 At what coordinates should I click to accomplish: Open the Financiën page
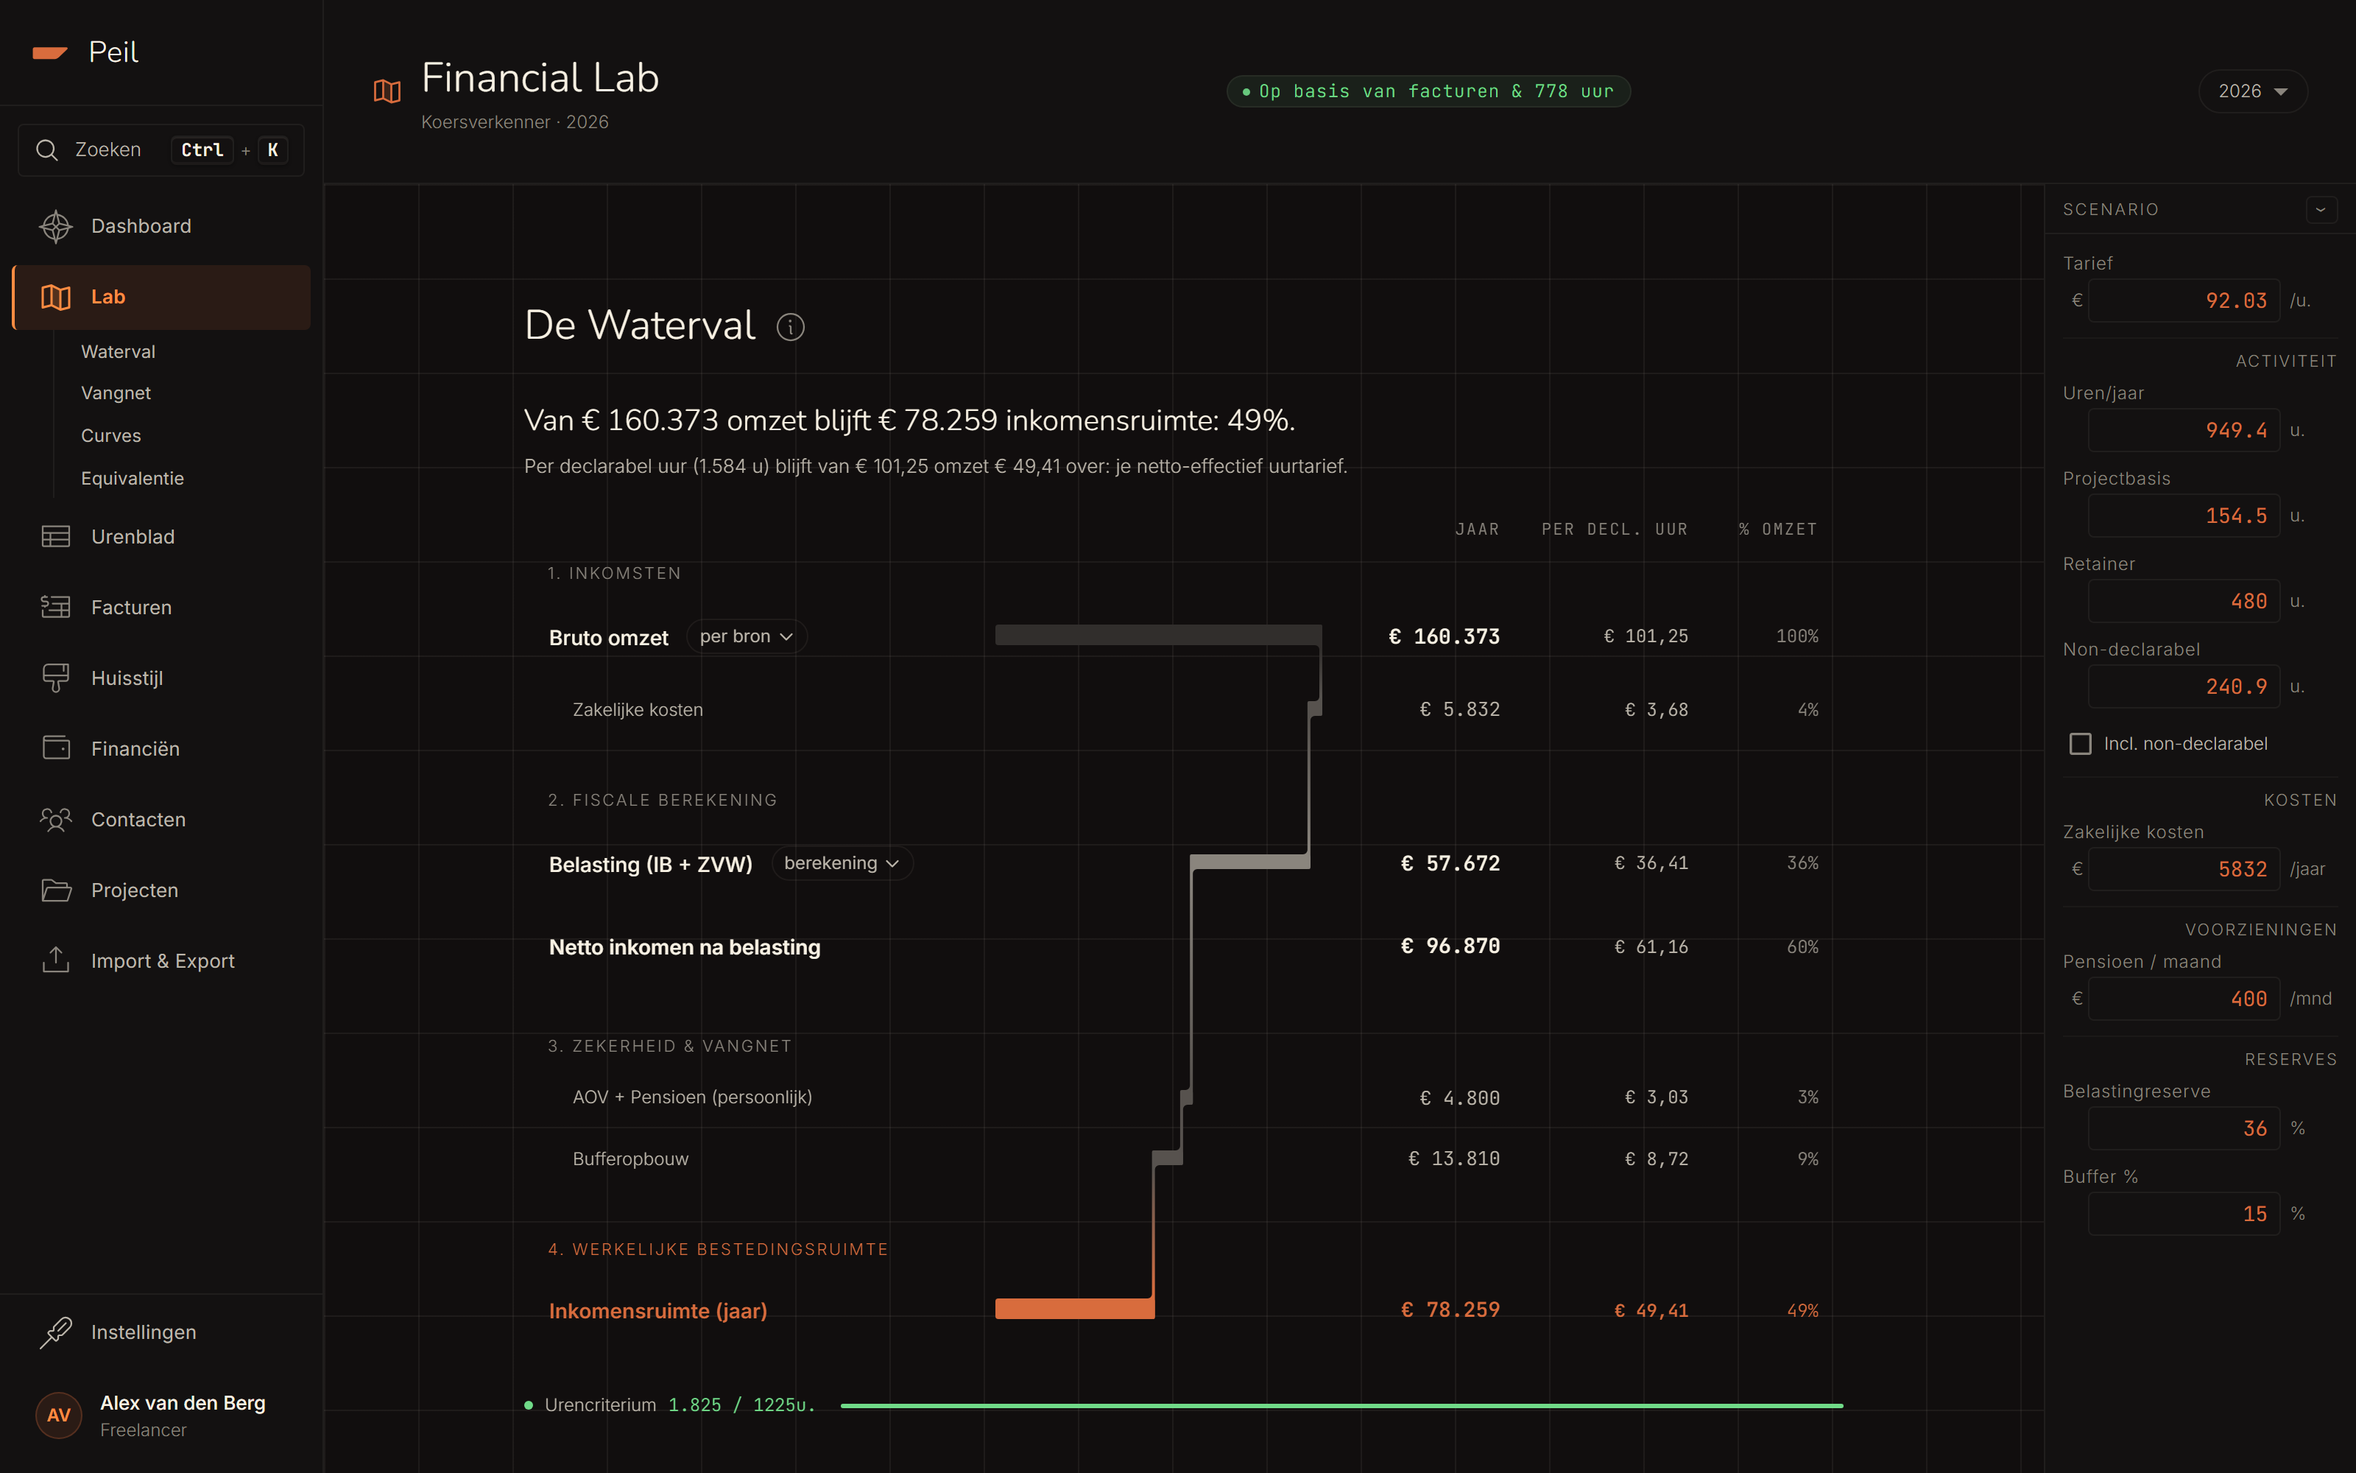162,748
